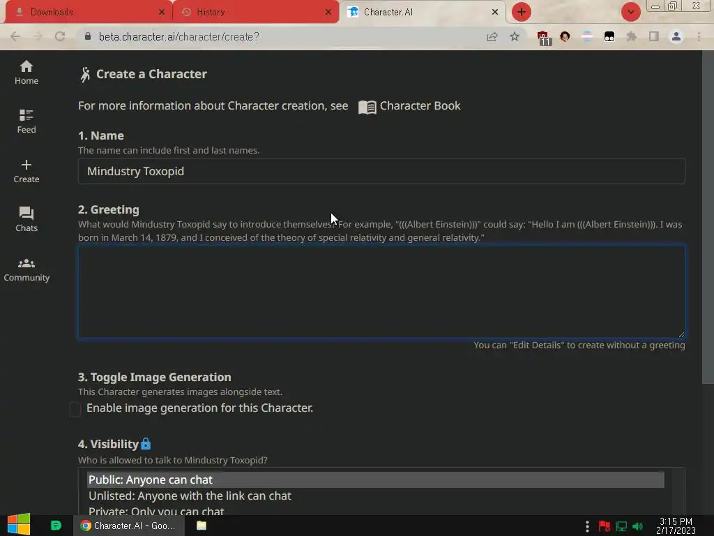Go back with the browser back arrow

pyautogui.click(x=15, y=36)
